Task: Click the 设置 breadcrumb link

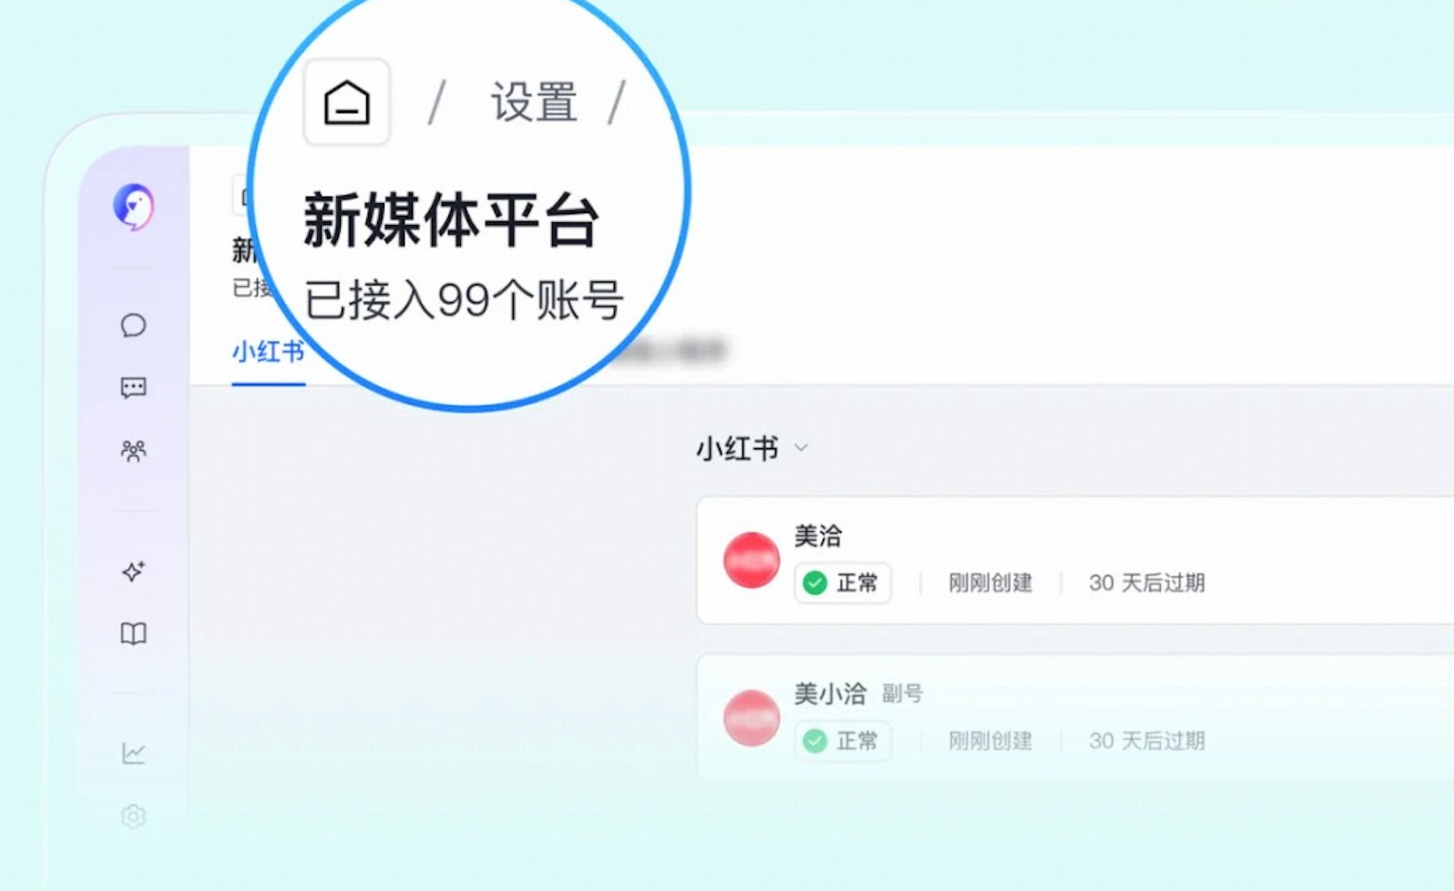Action: (534, 102)
